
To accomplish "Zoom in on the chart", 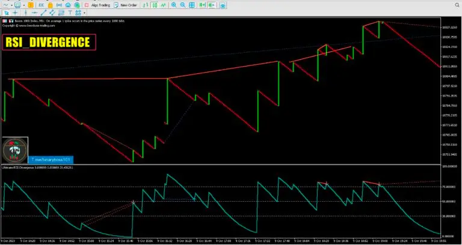I will (174, 5).
